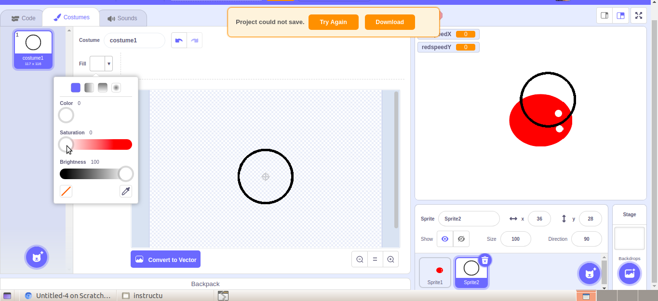Zoom in using the magnifier plus icon
The width and height of the screenshot is (658, 301).
tap(390, 259)
